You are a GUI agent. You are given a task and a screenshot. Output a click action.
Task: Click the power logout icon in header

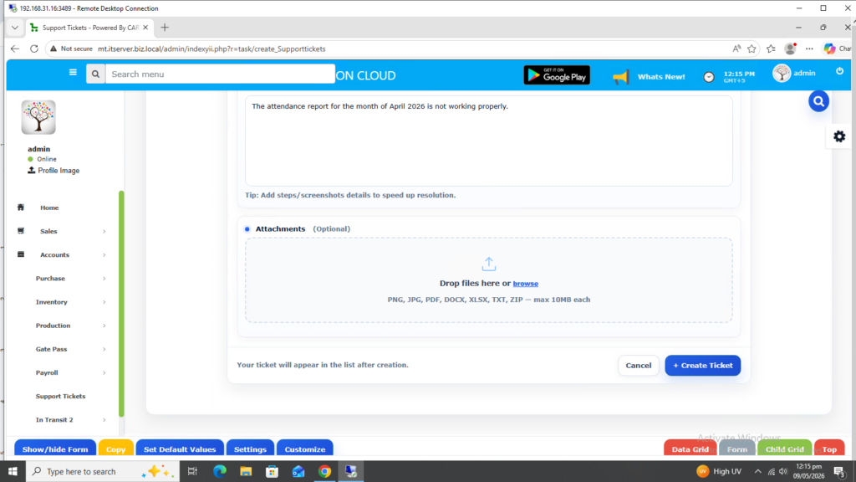coord(839,72)
